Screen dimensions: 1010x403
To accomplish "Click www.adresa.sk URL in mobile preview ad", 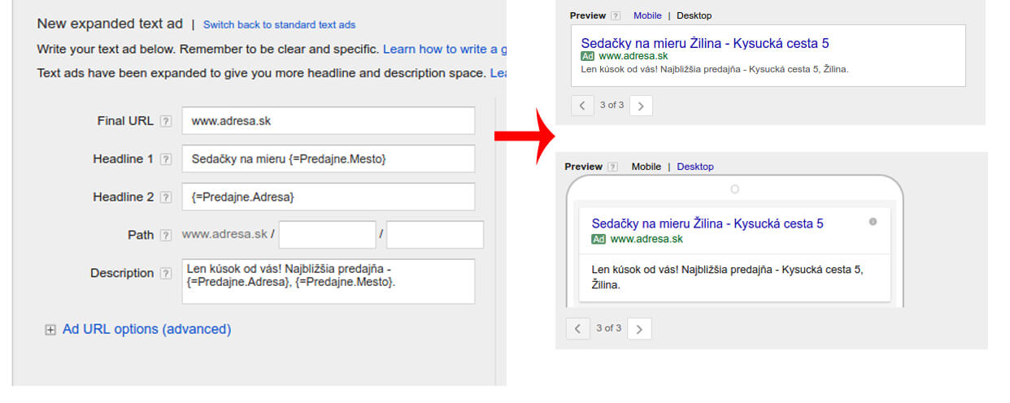I will (x=646, y=239).
